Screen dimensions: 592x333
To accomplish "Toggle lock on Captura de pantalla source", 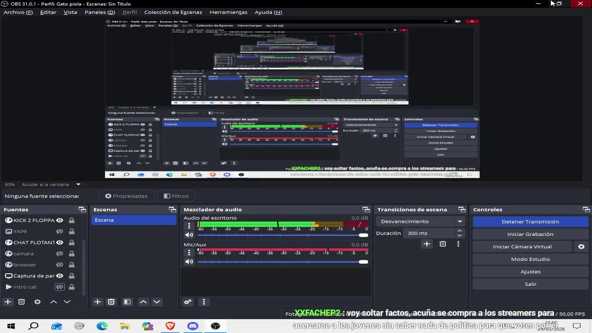I will pyautogui.click(x=72, y=276).
